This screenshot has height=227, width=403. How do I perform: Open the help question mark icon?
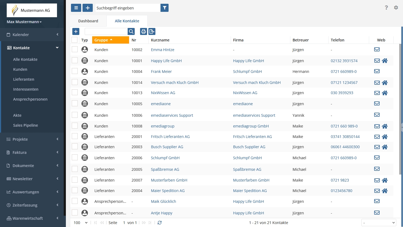pos(386,8)
